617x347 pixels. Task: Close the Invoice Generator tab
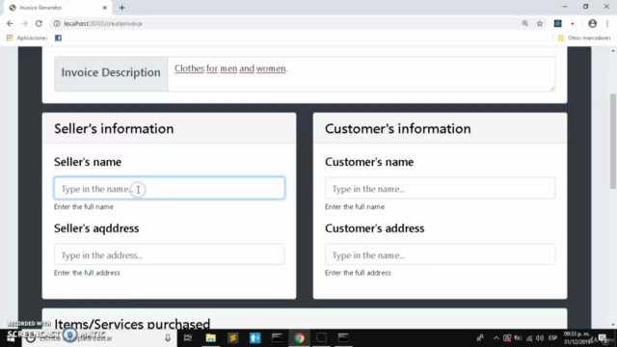point(105,8)
